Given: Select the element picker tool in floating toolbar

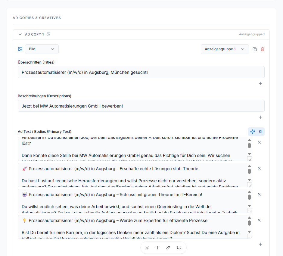Looking at the screenshot, I should tap(147, 248).
